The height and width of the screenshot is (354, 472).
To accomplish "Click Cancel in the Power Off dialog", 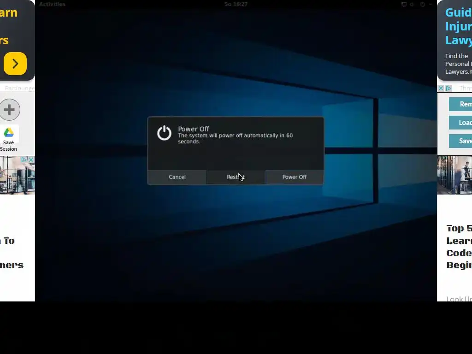I will coord(177,177).
